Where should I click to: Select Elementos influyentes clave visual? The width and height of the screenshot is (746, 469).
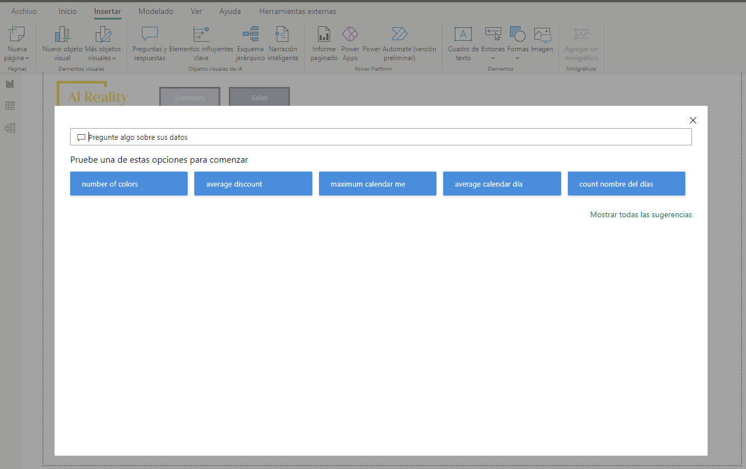click(x=201, y=35)
